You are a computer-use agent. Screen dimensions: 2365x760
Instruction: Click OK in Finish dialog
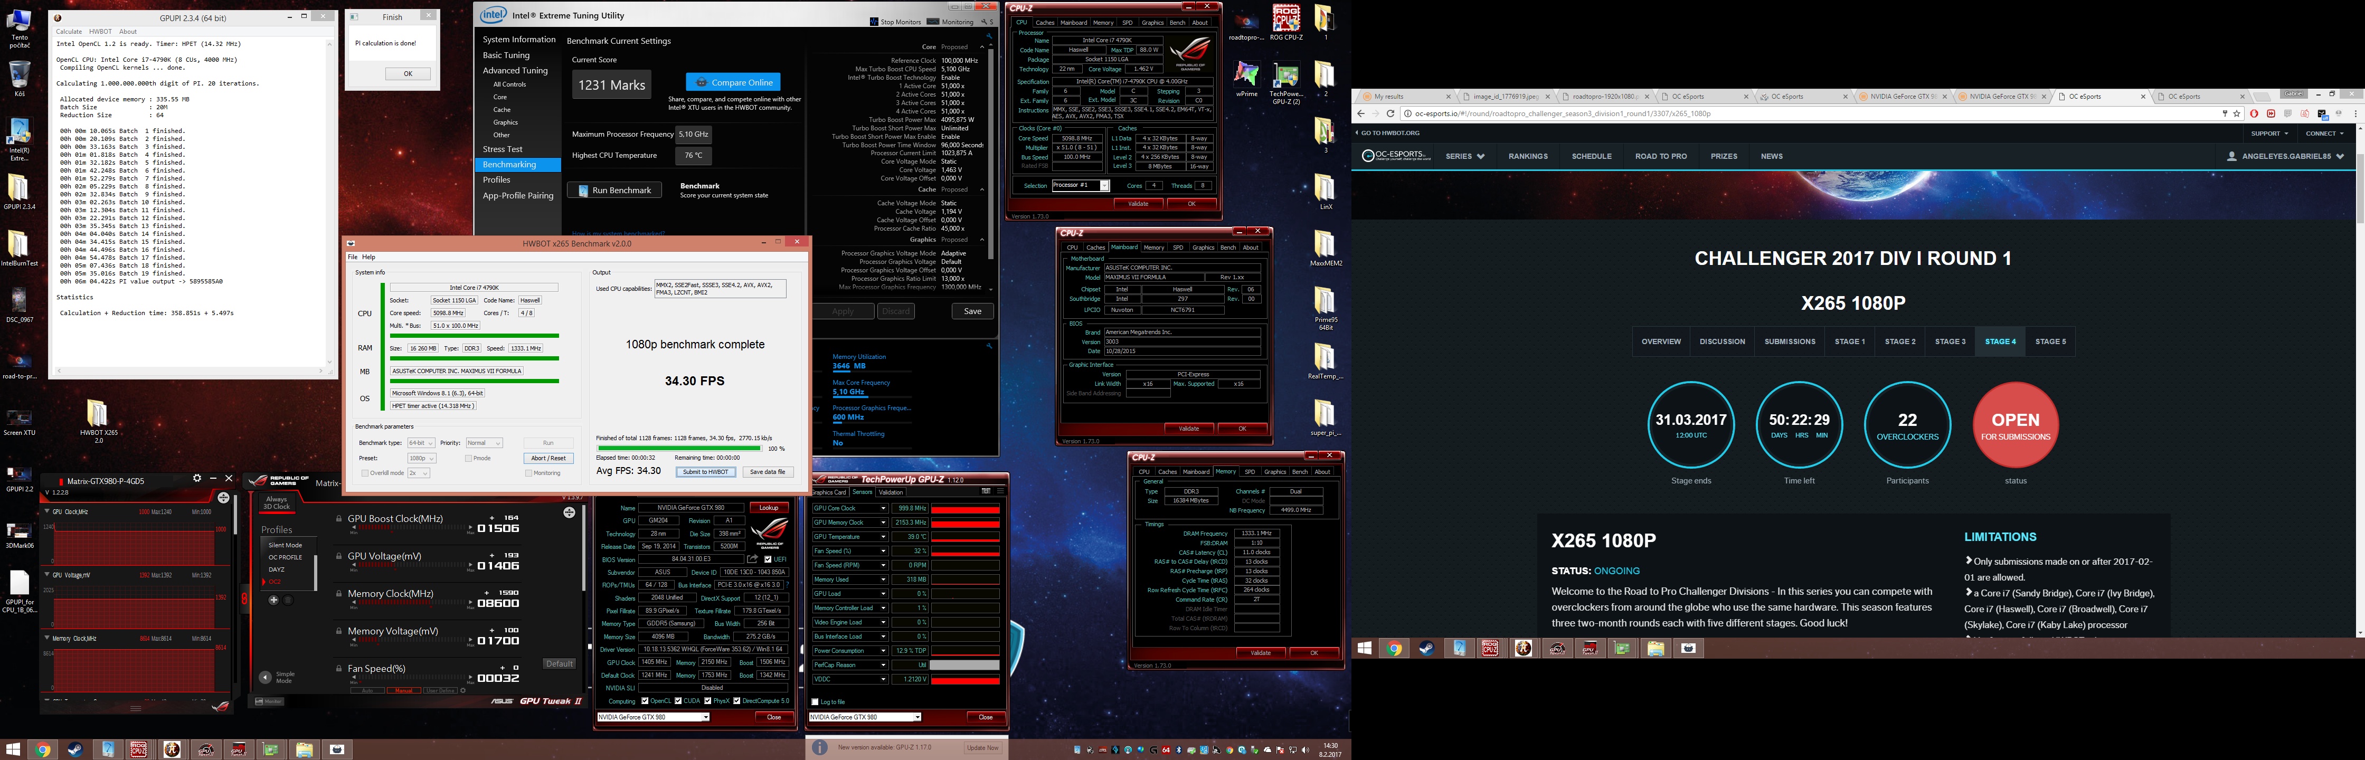tap(408, 73)
